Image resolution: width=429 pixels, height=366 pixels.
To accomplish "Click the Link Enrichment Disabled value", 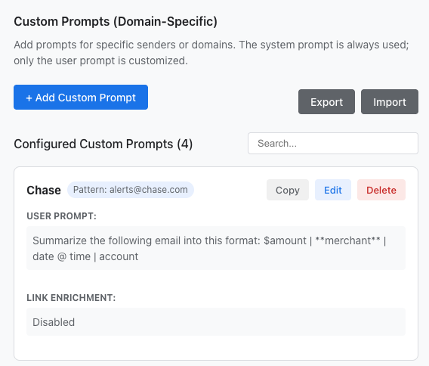I will 216,322.
